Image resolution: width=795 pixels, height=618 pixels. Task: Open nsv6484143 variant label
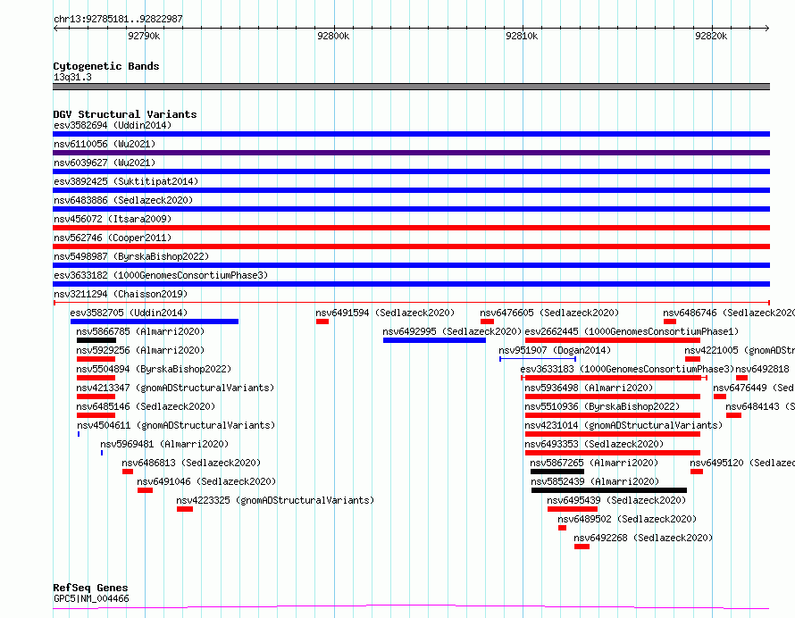760,406
